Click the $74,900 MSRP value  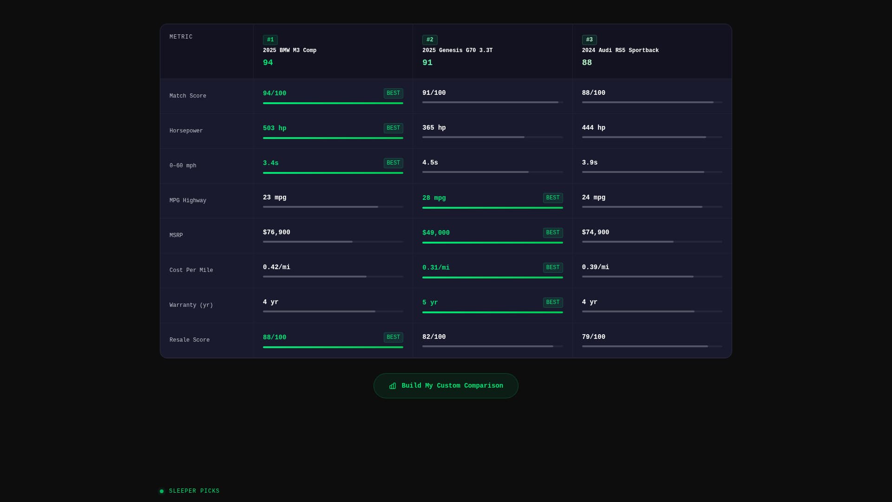(595, 232)
